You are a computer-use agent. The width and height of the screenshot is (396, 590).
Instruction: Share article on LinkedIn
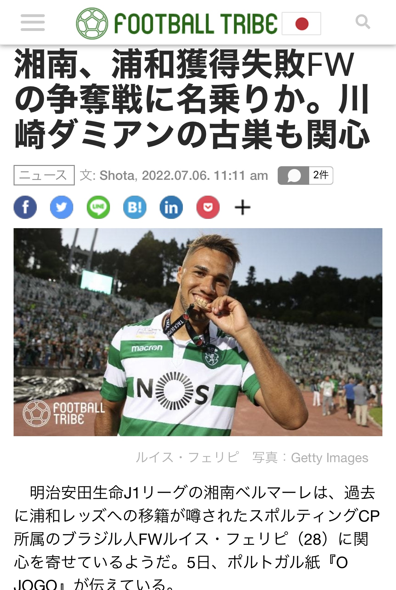(171, 207)
